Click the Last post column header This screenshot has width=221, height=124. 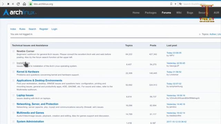[x=172, y=45]
